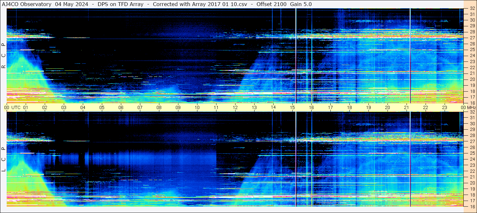Click the date 04 May 2024 in header
The height and width of the screenshot is (213, 477).
point(72,4)
